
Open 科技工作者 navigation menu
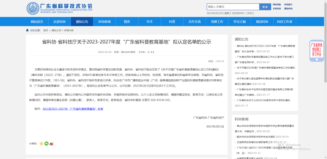285,22
